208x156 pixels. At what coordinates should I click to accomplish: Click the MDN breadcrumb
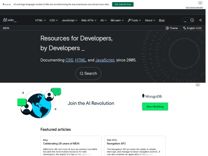coord(6,28)
